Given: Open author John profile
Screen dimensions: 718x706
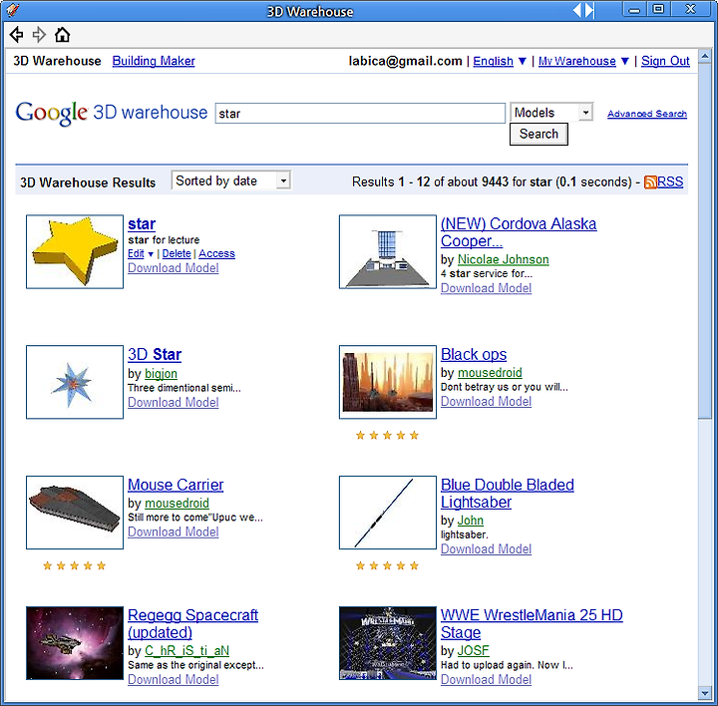Looking at the screenshot, I should [471, 521].
